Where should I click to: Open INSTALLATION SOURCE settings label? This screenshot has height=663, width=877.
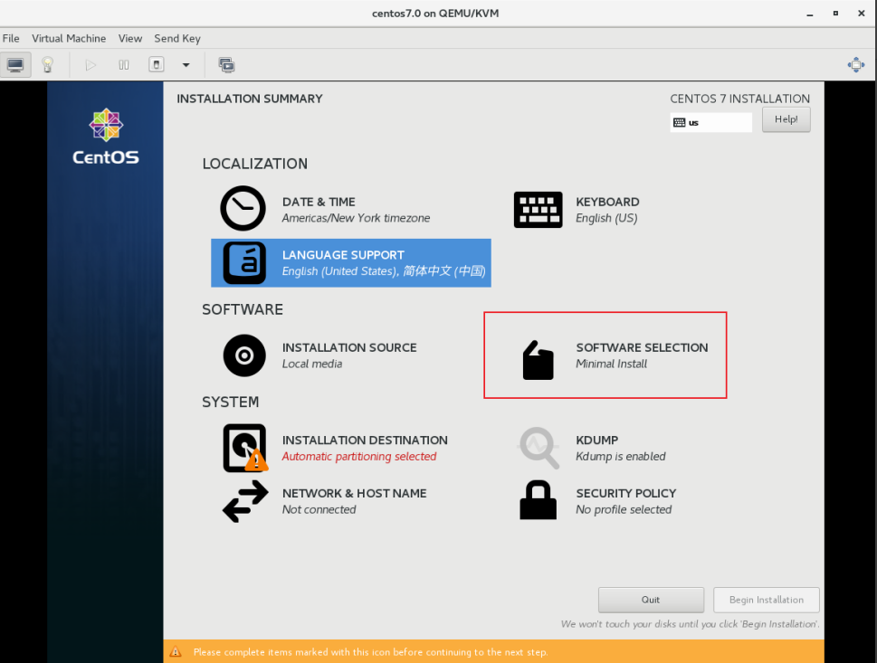349,347
